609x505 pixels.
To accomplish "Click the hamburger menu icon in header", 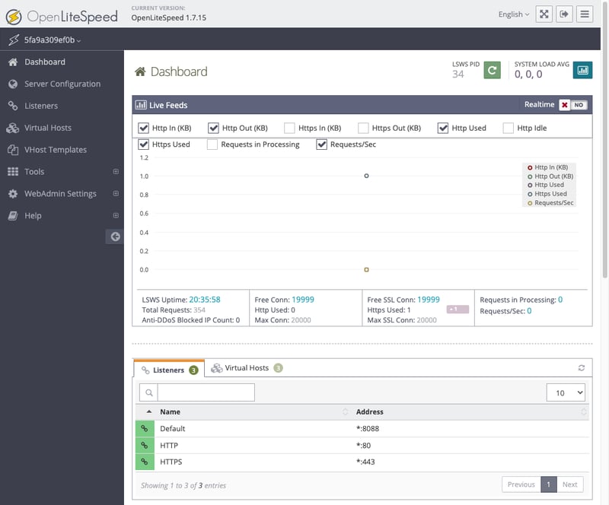I will (585, 14).
